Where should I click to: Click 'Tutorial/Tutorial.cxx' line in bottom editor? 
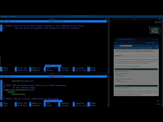22,81
